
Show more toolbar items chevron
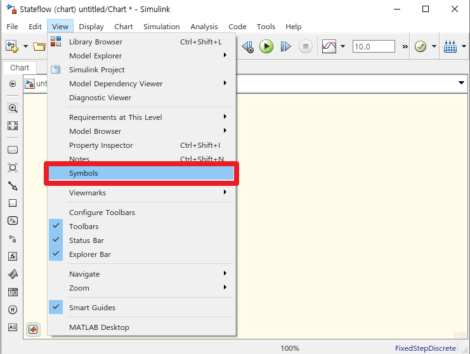[x=405, y=46]
